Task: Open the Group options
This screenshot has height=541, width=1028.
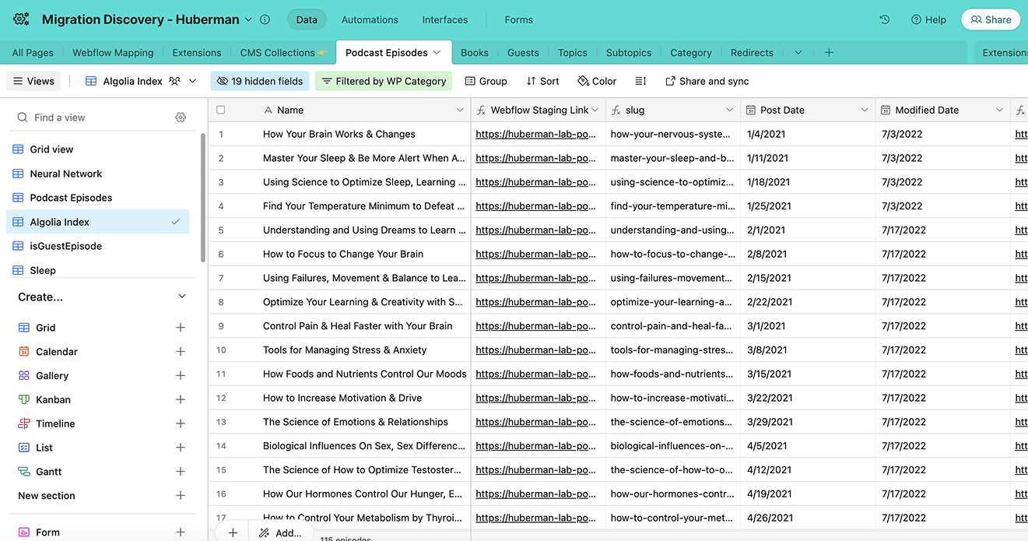Action: tap(486, 81)
